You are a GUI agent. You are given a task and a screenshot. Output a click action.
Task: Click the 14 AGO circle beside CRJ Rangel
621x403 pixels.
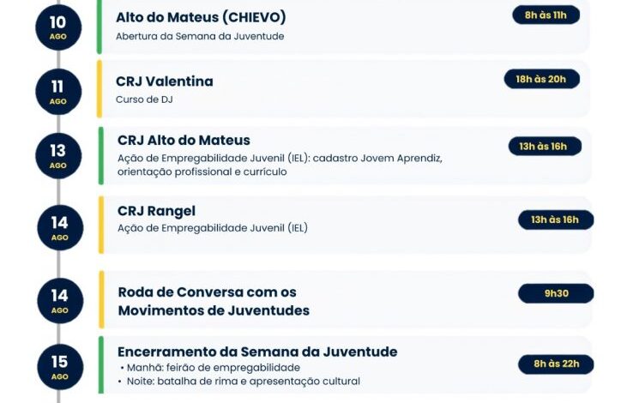click(x=60, y=227)
